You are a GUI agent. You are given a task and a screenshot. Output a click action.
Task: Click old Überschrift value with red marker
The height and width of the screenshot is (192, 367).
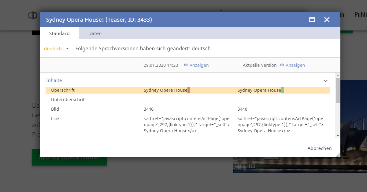click(x=167, y=90)
